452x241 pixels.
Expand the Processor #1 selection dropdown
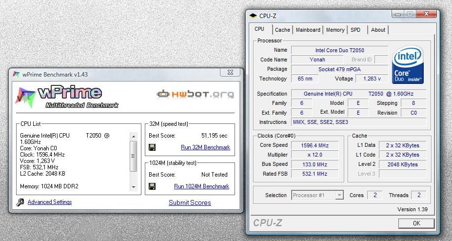coord(339,195)
